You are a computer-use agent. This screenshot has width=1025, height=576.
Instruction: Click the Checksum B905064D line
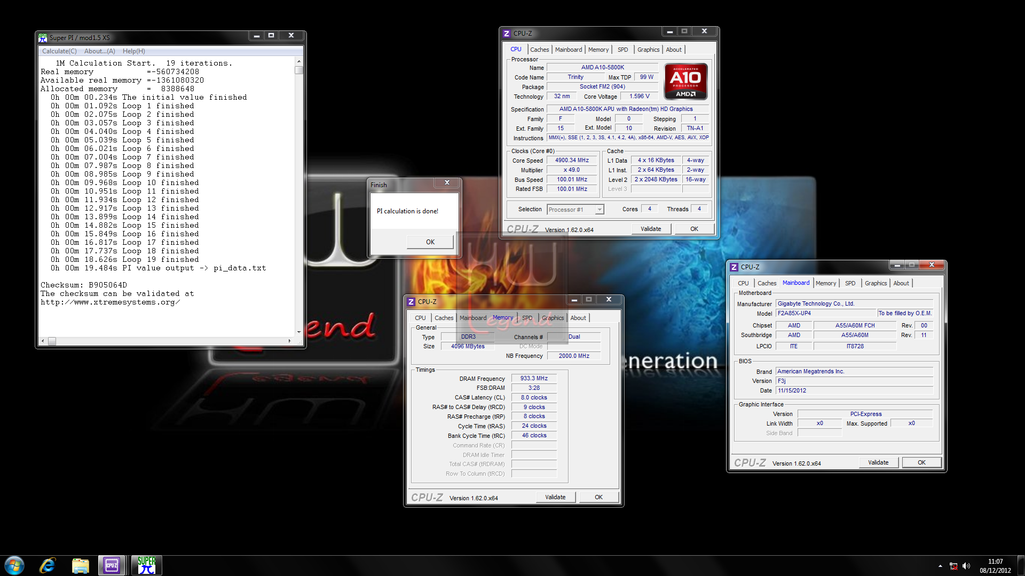click(84, 285)
